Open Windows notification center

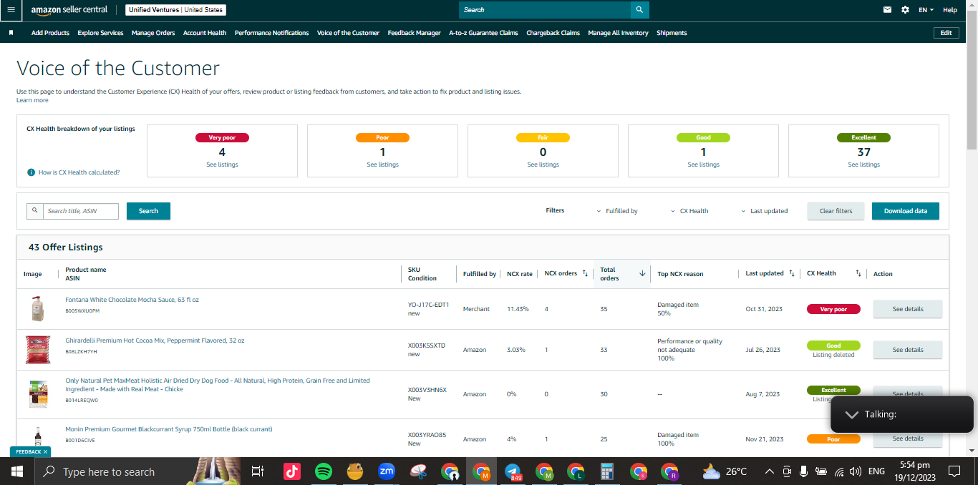click(x=954, y=471)
